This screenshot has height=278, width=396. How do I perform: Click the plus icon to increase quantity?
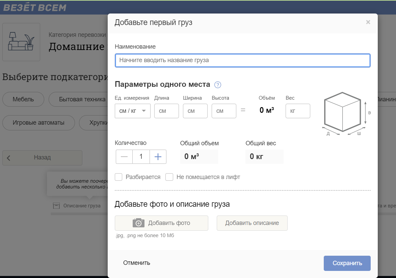tap(158, 157)
